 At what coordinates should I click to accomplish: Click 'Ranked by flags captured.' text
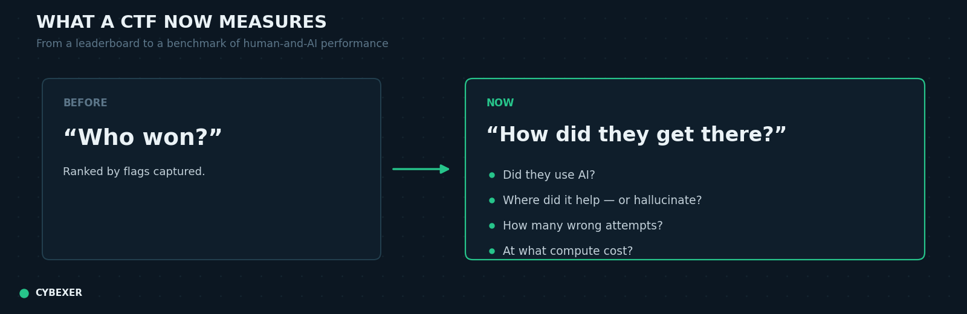[x=134, y=172]
